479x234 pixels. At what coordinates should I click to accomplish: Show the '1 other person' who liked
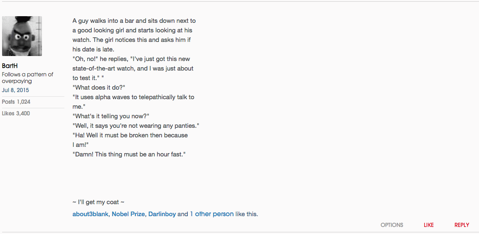point(212,214)
